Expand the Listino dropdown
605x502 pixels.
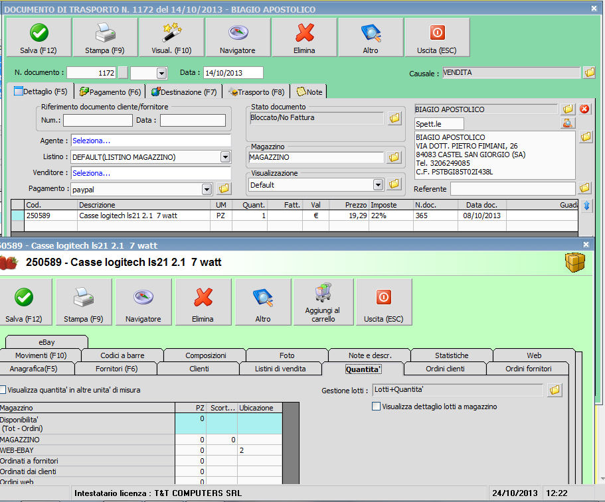click(225, 157)
